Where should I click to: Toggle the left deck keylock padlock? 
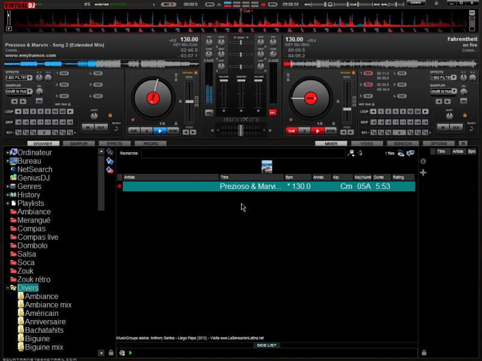point(110,114)
